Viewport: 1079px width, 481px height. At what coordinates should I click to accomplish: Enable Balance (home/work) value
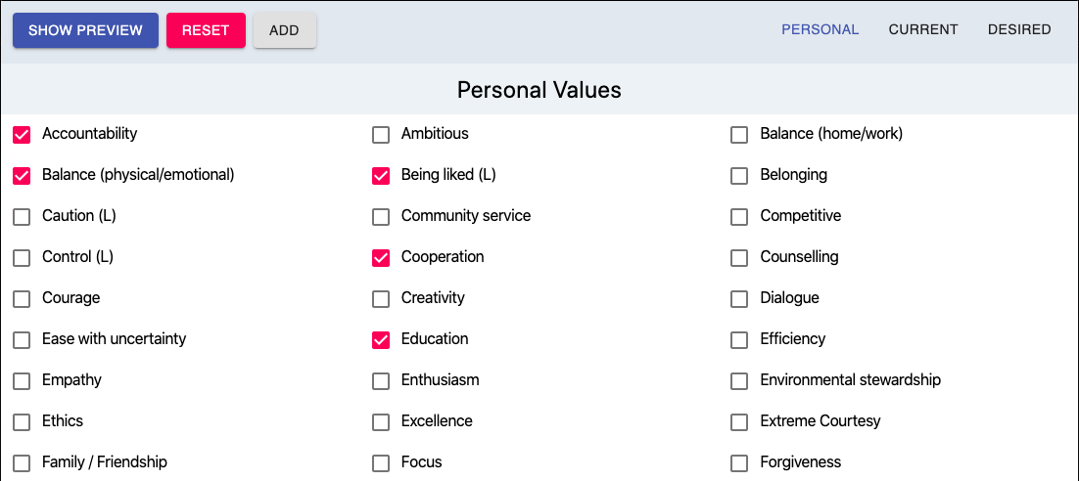[739, 134]
